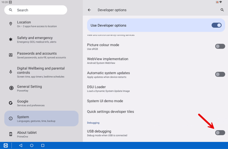This screenshot has height=149, width=228.
Task: Open Safety and emergency settings
Action: point(41,40)
